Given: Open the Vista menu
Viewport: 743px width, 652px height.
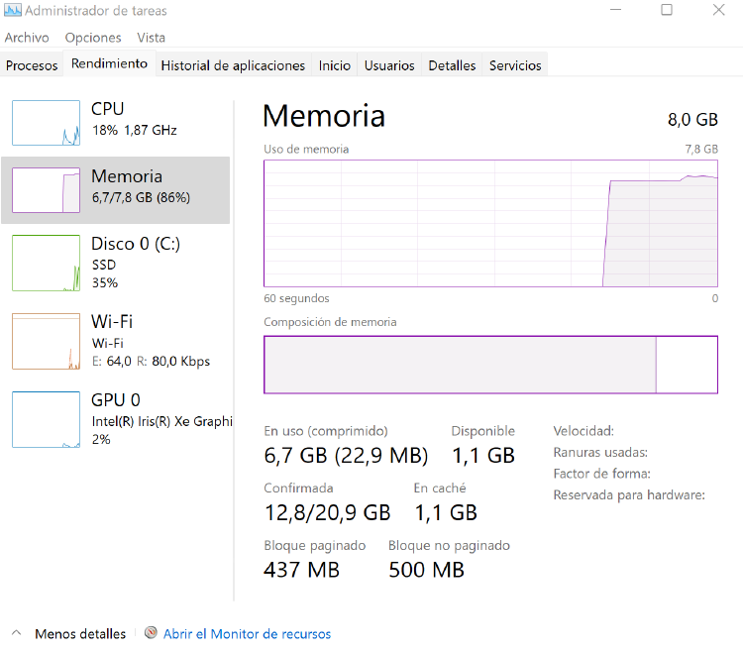Looking at the screenshot, I should click(151, 38).
